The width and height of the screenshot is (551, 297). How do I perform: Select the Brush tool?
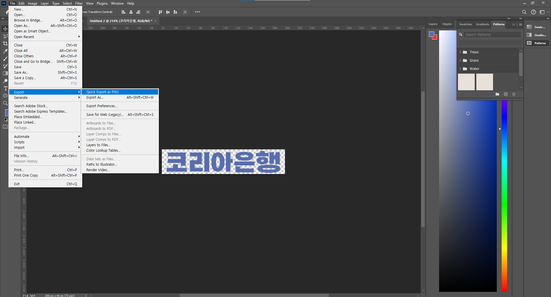pyautogui.click(x=5, y=58)
